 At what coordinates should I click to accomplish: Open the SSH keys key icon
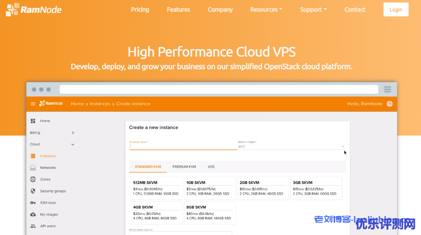pyautogui.click(x=33, y=203)
